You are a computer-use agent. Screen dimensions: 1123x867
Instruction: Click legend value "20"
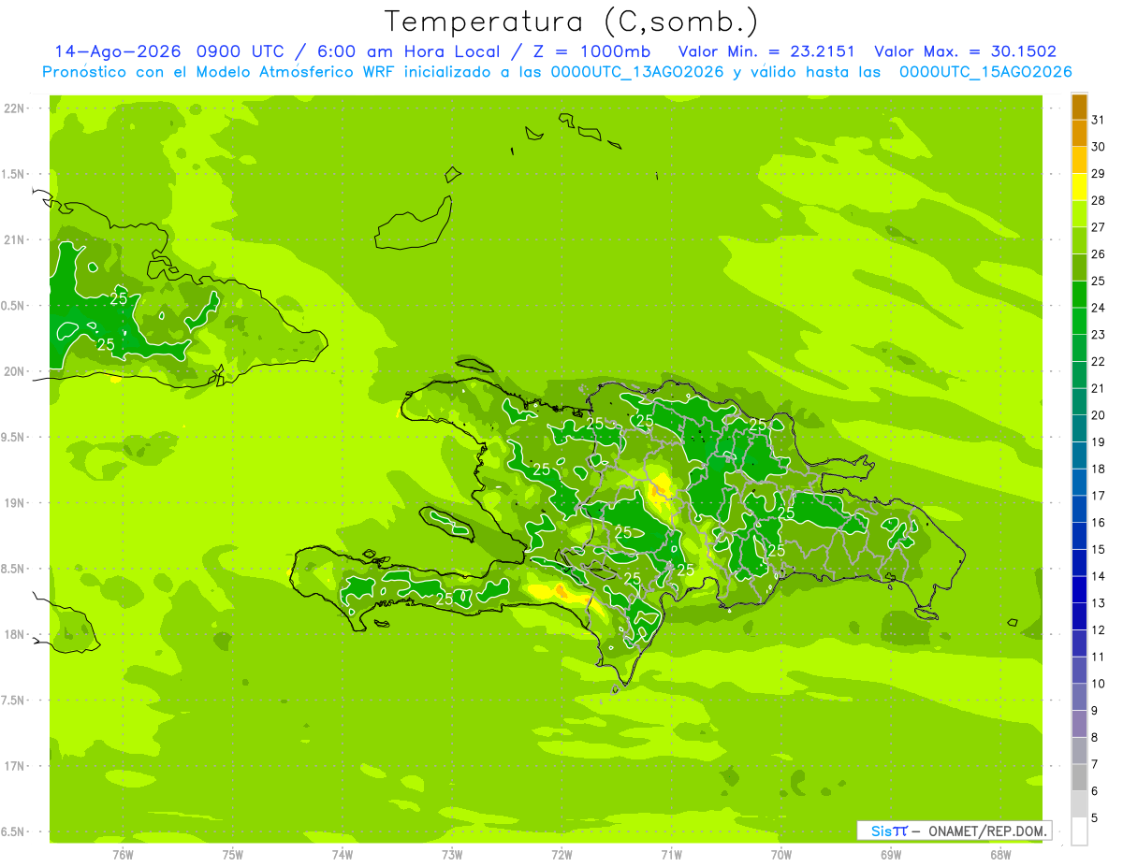1098,415
